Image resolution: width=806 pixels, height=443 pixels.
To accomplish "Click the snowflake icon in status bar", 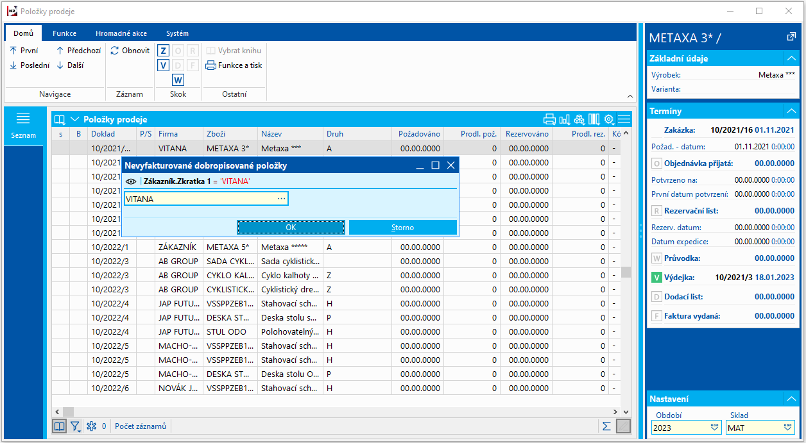I will coord(91,426).
